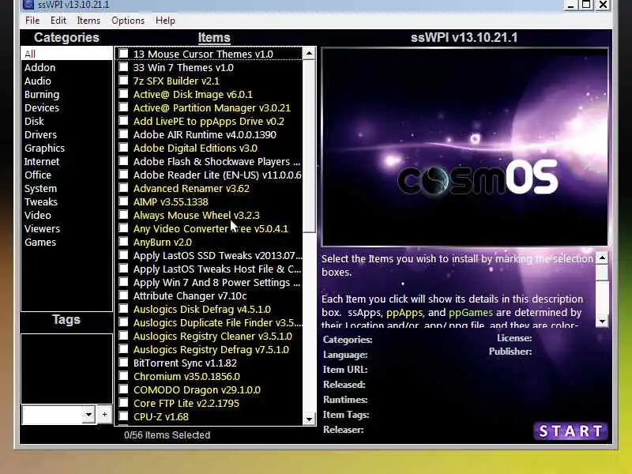
Task: Select Adobe Reader Lite (EN-US) item
Action: tap(217, 175)
